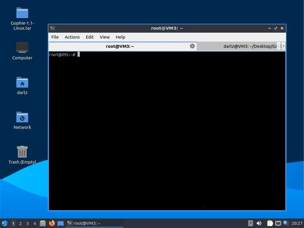Open the removable media eject tray icon
This screenshot has height=228, width=304.
point(251,223)
